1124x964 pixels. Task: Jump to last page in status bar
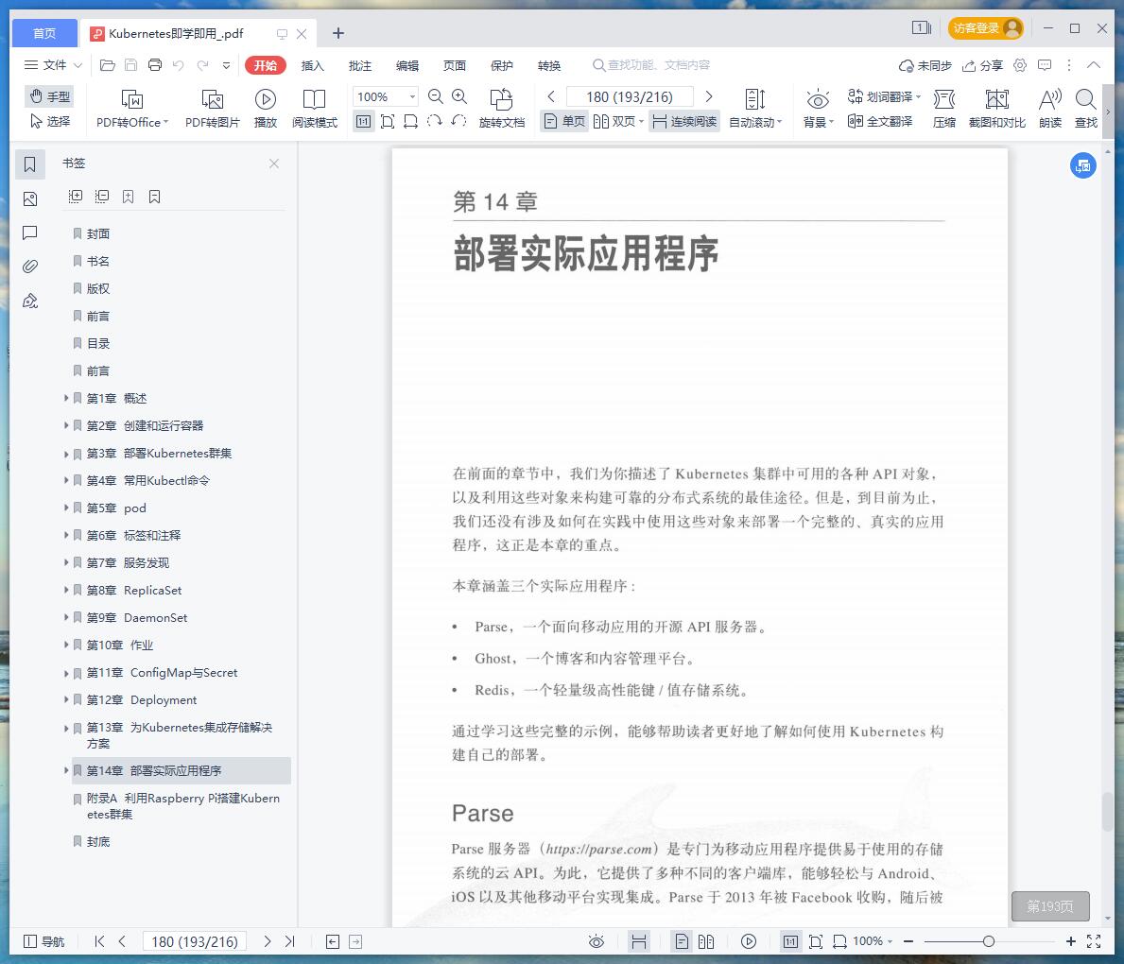coord(289,941)
